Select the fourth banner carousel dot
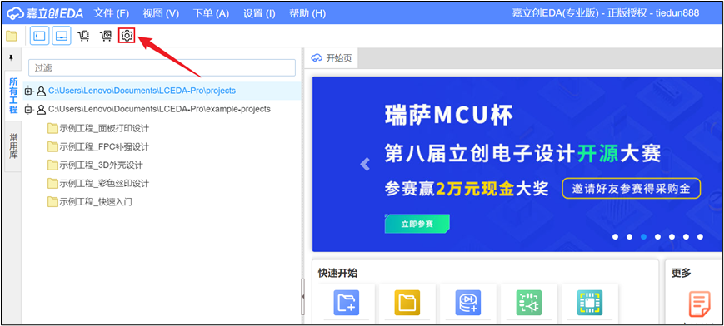The height and width of the screenshot is (326, 724). click(x=657, y=236)
